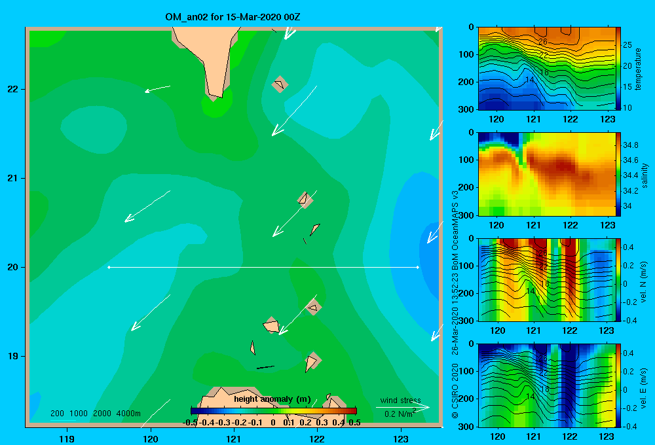Click '34' tick on salinity scale
655x445 pixels.
click(627, 205)
